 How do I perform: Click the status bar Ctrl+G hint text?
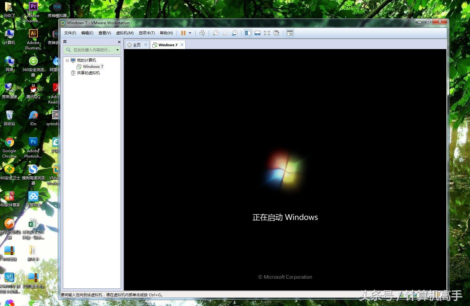[112, 295]
